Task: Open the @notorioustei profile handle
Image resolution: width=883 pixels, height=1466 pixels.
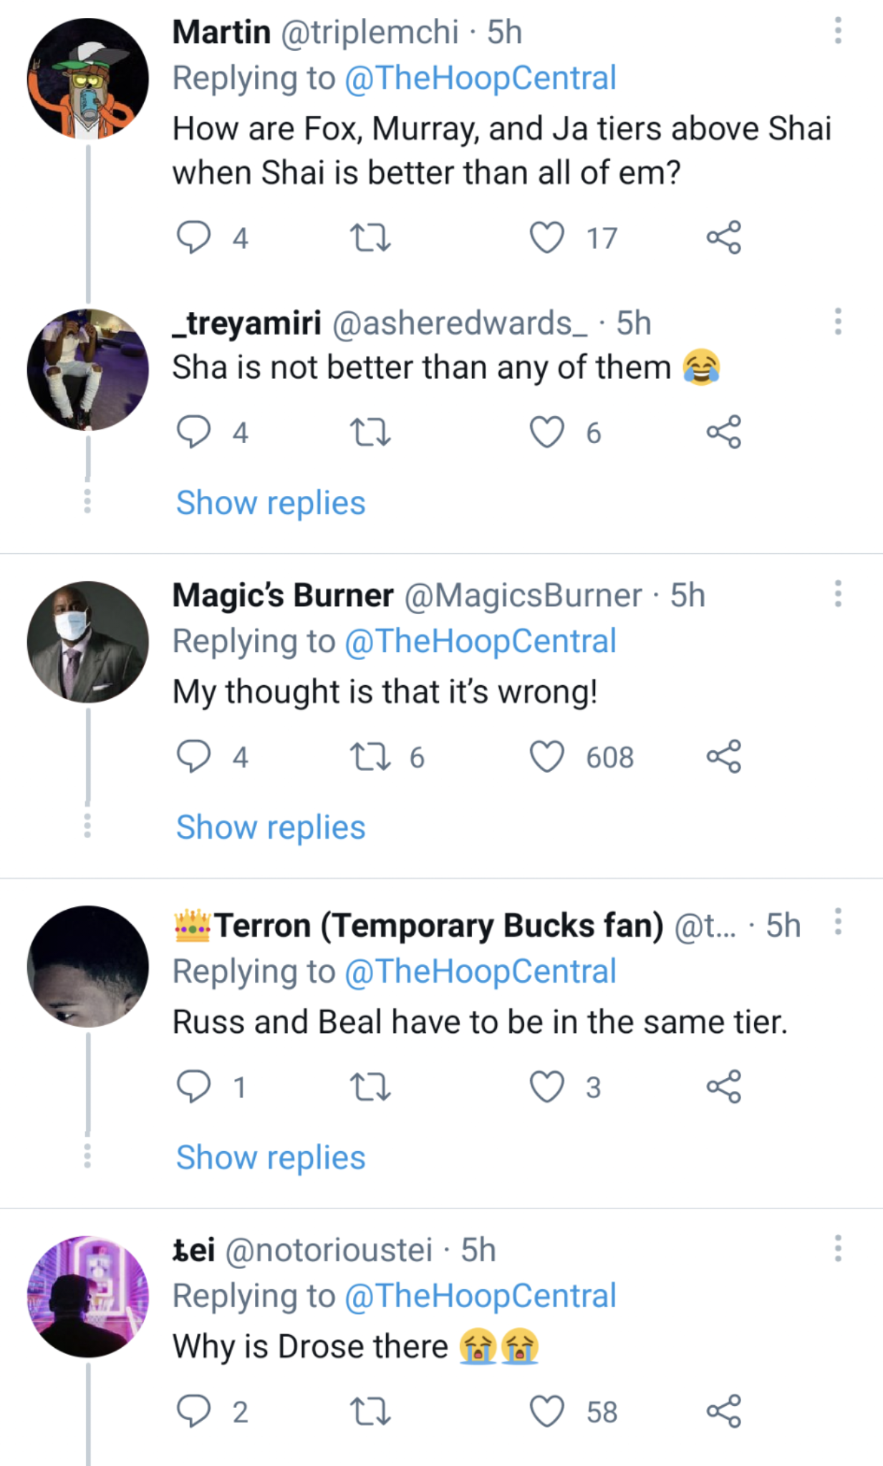Action: point(329,1251)
